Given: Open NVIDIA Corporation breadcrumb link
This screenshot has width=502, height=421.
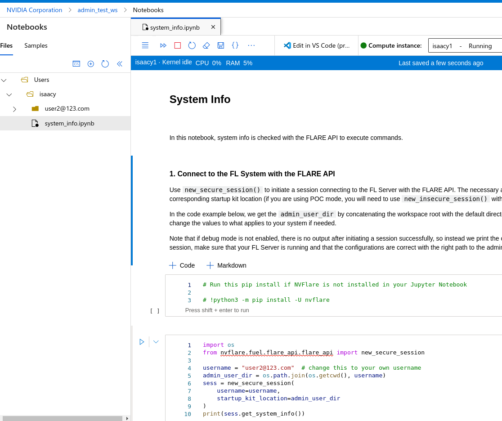Looking at the screenshot, I should click(34, 10).
